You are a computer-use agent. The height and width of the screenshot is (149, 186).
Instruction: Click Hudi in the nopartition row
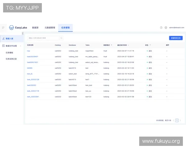pos(105,51)
